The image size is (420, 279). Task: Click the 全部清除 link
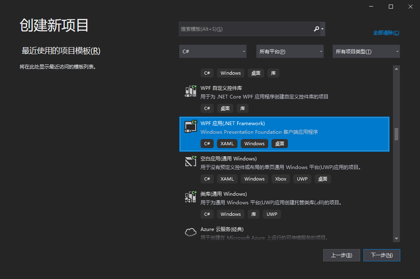pyautogui.click(x=386, y=33)
